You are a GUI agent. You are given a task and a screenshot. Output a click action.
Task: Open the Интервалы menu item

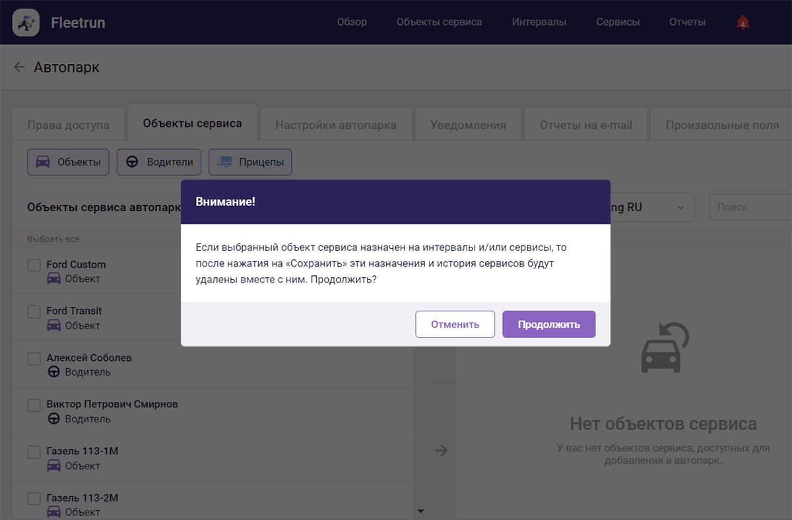(x=539, y=22)
